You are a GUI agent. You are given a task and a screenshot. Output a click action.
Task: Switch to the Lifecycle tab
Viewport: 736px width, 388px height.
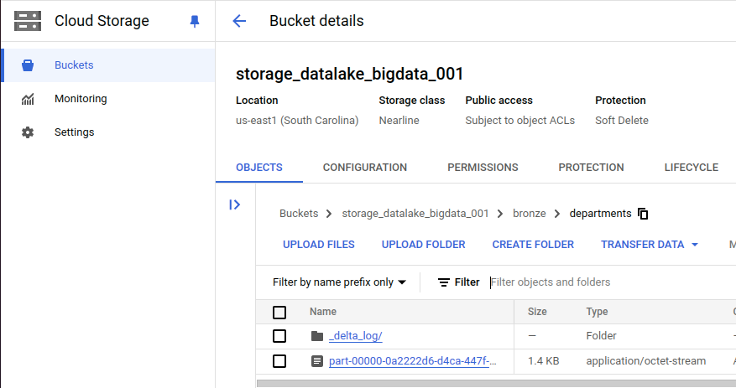pyautogui.click(x=691, y=168)
